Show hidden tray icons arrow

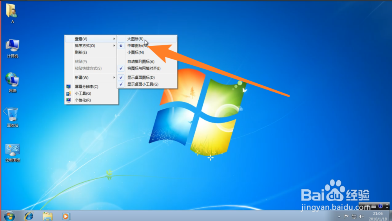(339, 217)
